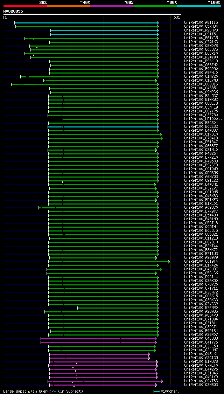Click the white query sequence bar

(x=92, y=14)
